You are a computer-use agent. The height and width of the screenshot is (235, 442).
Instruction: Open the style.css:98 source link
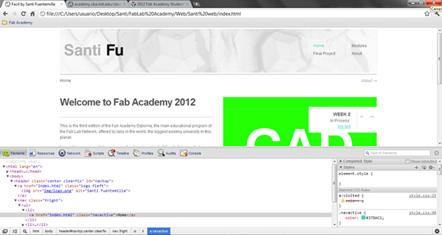423,213
